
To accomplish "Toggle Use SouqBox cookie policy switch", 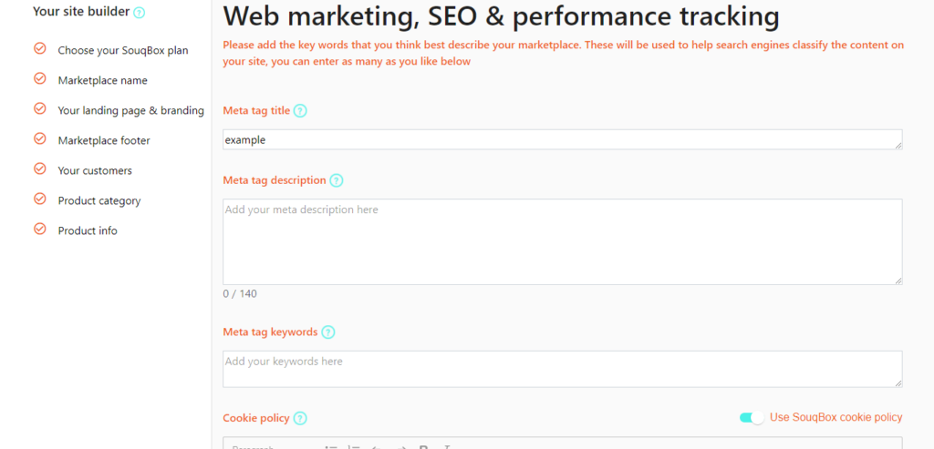I will pyautogui.click(x=752, y=417).
